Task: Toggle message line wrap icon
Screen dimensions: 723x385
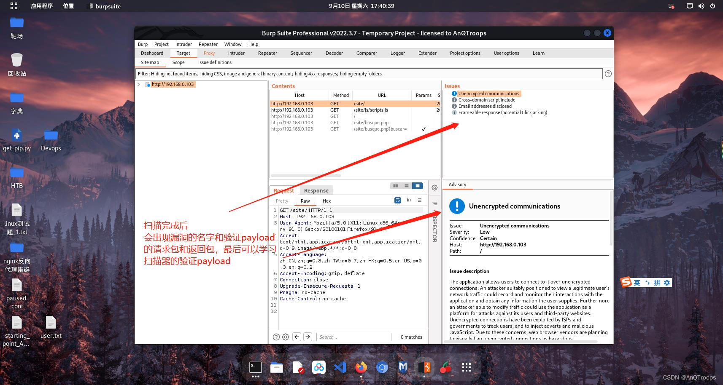Action: pos(397,201)
